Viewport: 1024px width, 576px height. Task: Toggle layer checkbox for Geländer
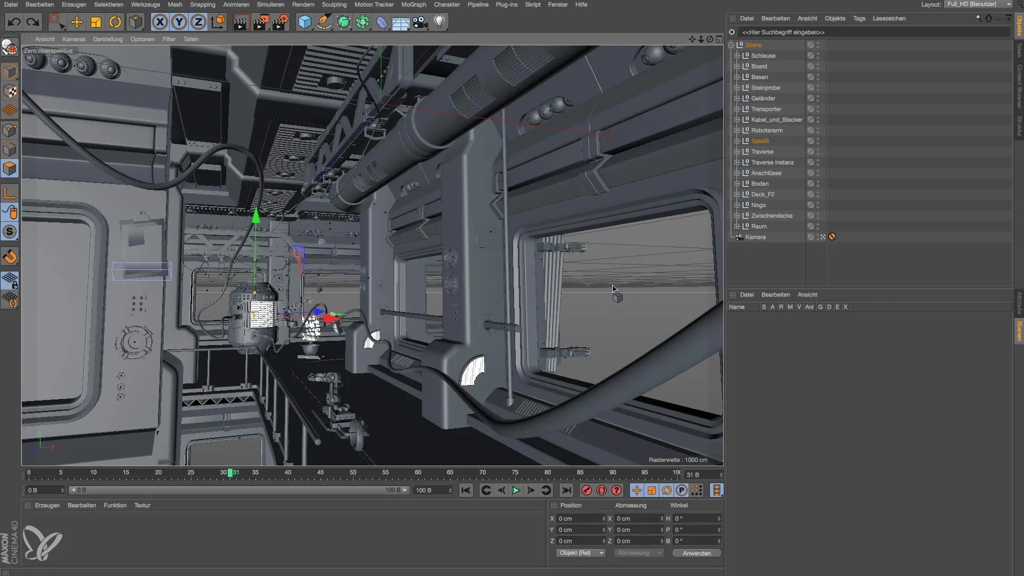pyautogui.click(x=810, y=98)
